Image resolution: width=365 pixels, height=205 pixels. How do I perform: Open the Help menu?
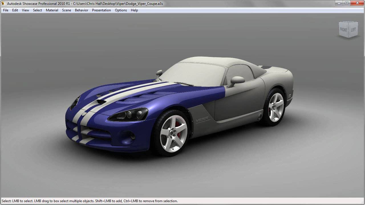(134, 10)
